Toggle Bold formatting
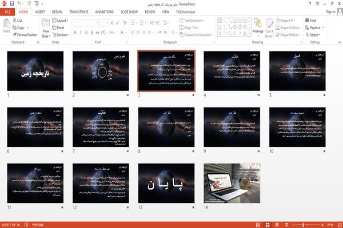The width and height of the screenshot is (343, 228). pos(75,33)
